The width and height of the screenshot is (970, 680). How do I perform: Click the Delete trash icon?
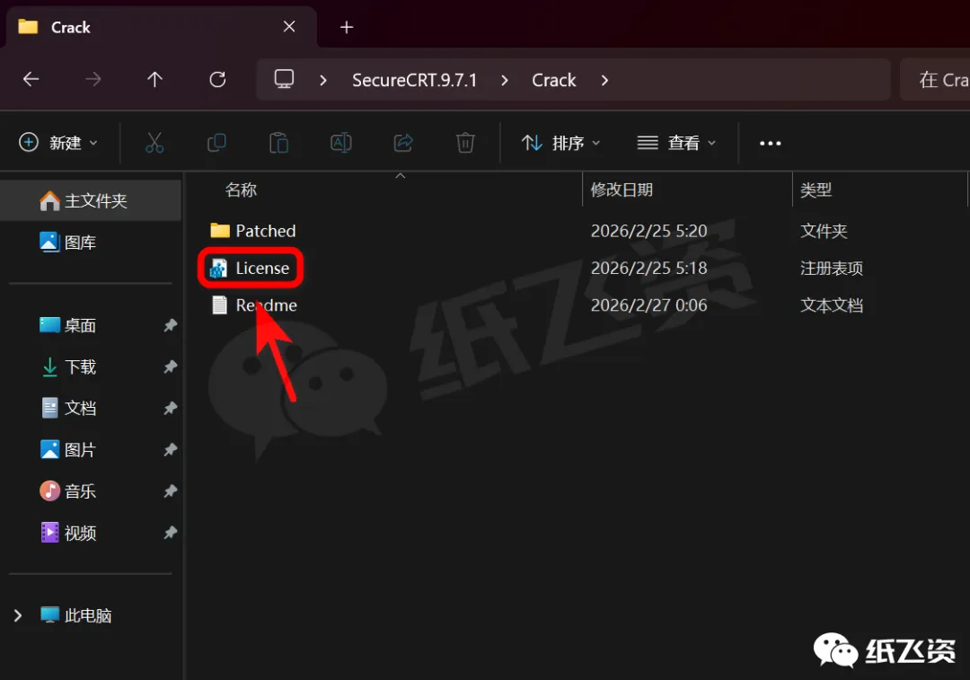coord(465,143)
